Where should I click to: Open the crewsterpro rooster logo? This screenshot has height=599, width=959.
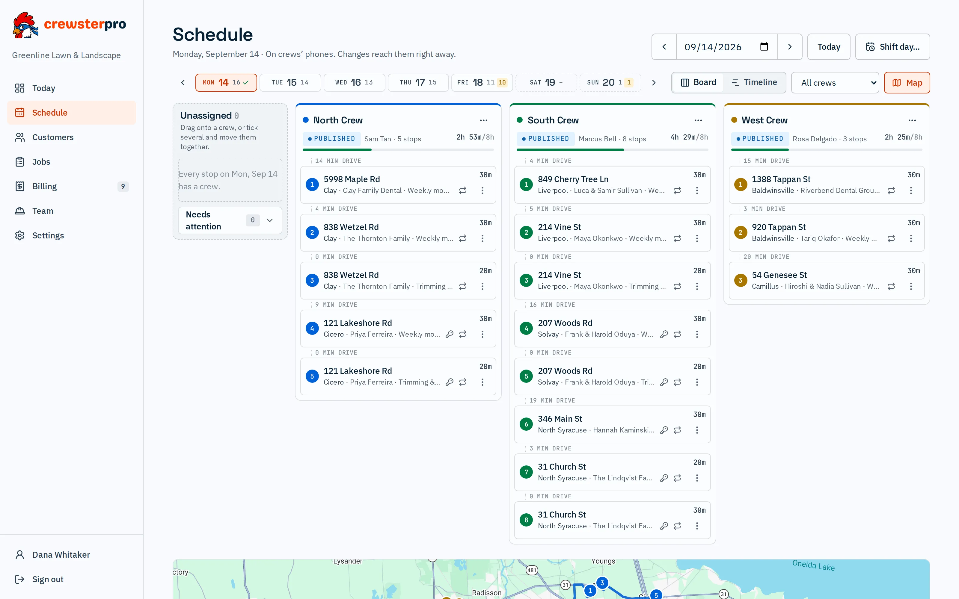coord(26,25)
